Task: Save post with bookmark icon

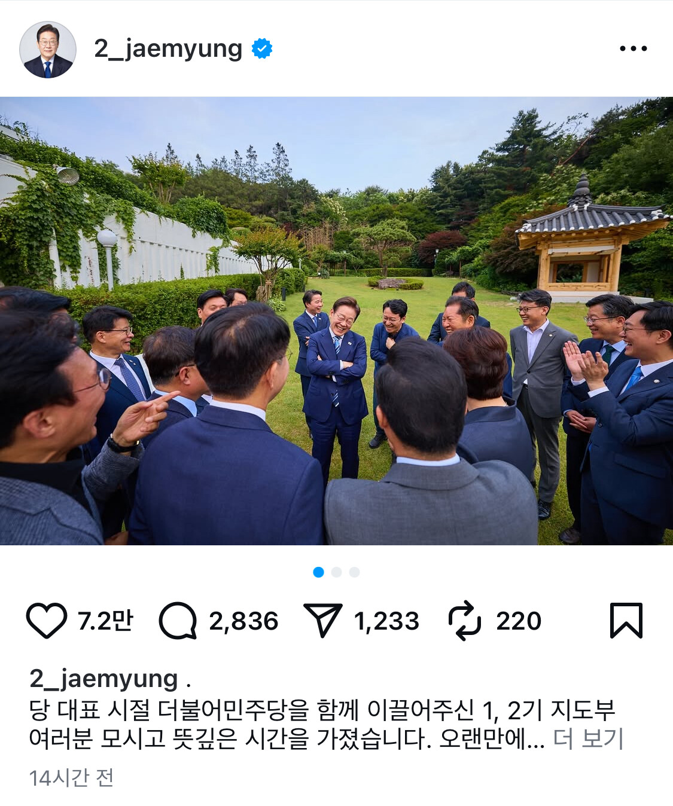Action: click(626, 621)
